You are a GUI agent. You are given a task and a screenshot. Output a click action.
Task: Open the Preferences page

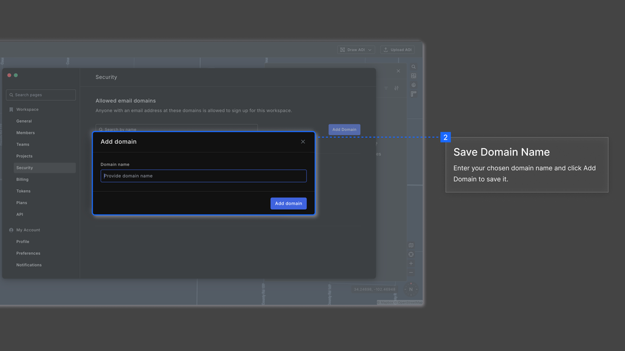point(28,253)
